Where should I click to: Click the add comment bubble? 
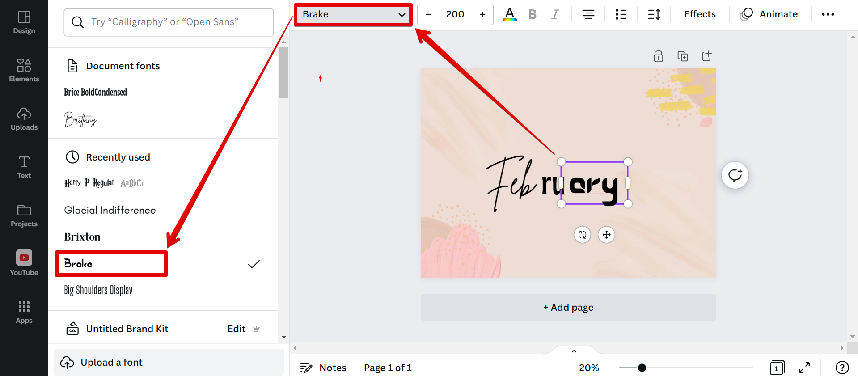tap(735, 175)
